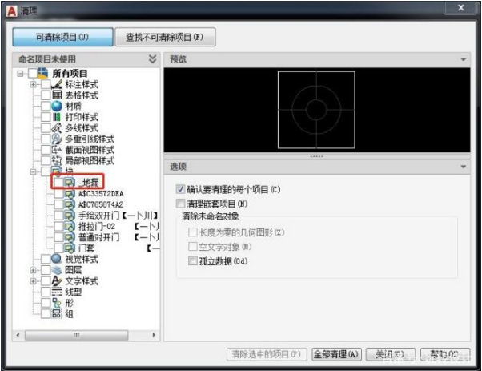Click the tree horizontal scrollbar thumb
Viewport: 482px width, 371px height.
[77, 335]
